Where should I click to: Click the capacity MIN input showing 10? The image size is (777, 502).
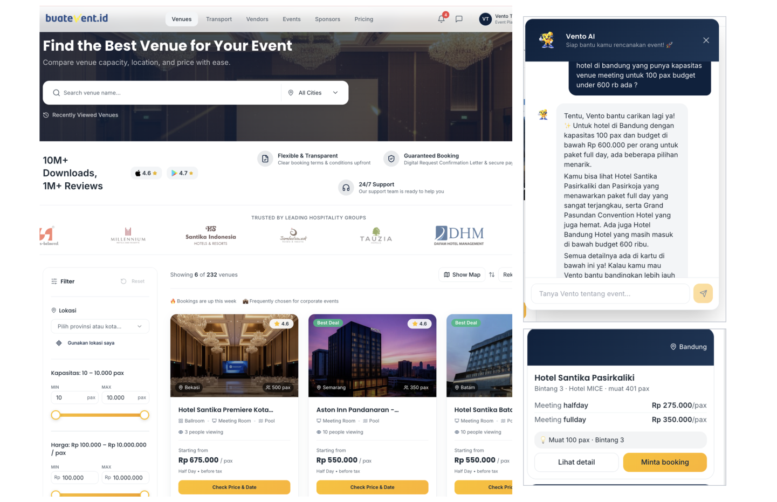click(x=74, y=397)
